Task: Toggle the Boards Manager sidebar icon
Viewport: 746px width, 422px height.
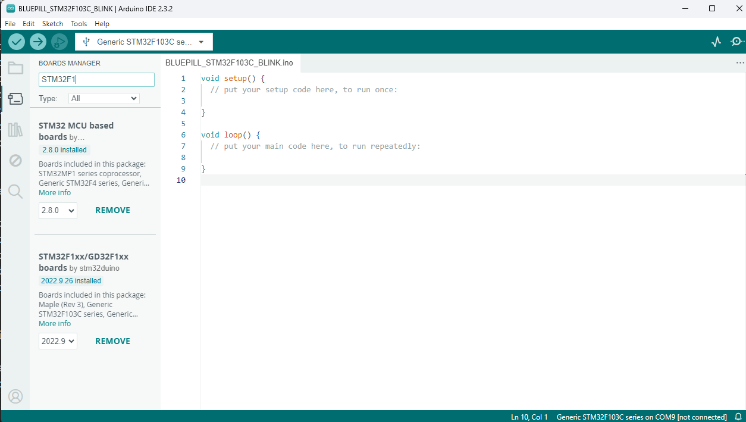Action: pyautogui.click(x=15, y=99)
